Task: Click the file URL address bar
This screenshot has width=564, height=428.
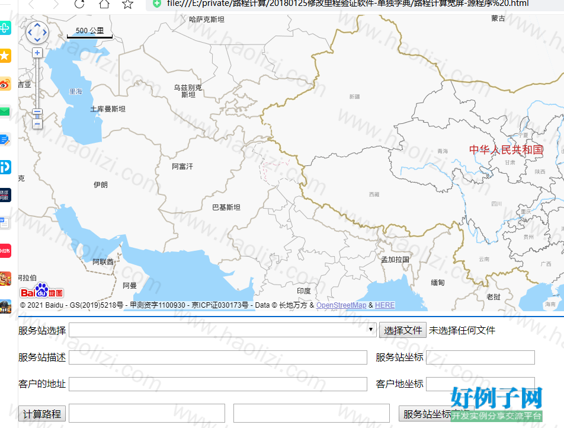Action: (347, 4)
